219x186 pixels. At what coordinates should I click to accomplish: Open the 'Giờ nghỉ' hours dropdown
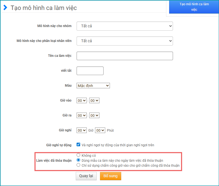pyautogui.click(x=82, y=130)
